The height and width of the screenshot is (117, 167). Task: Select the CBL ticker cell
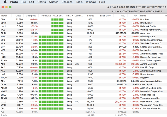coord(3,108)
